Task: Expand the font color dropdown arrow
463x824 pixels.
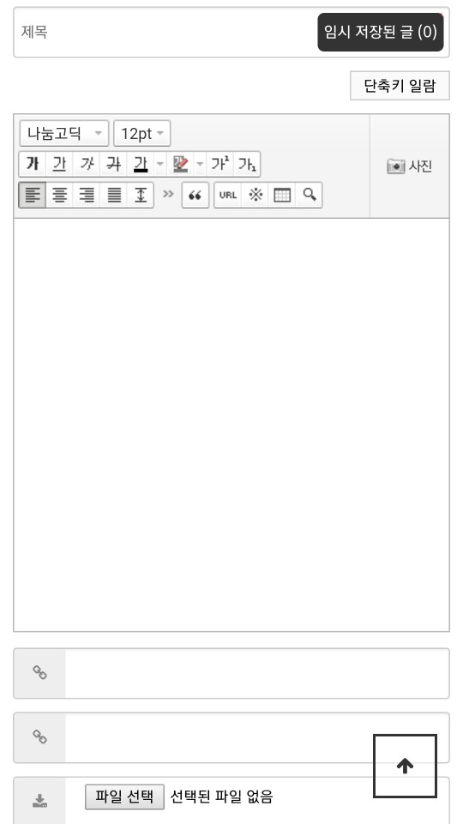Action: [x=159, y=165]
